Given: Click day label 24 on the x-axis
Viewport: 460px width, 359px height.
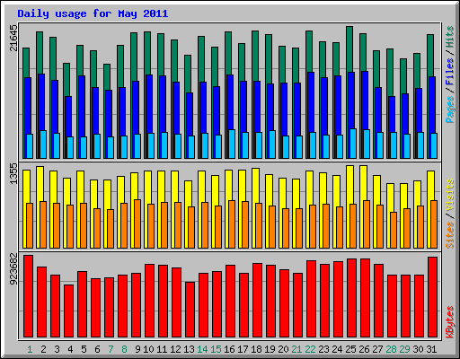Looking at the screenshot, I should 337,349.
